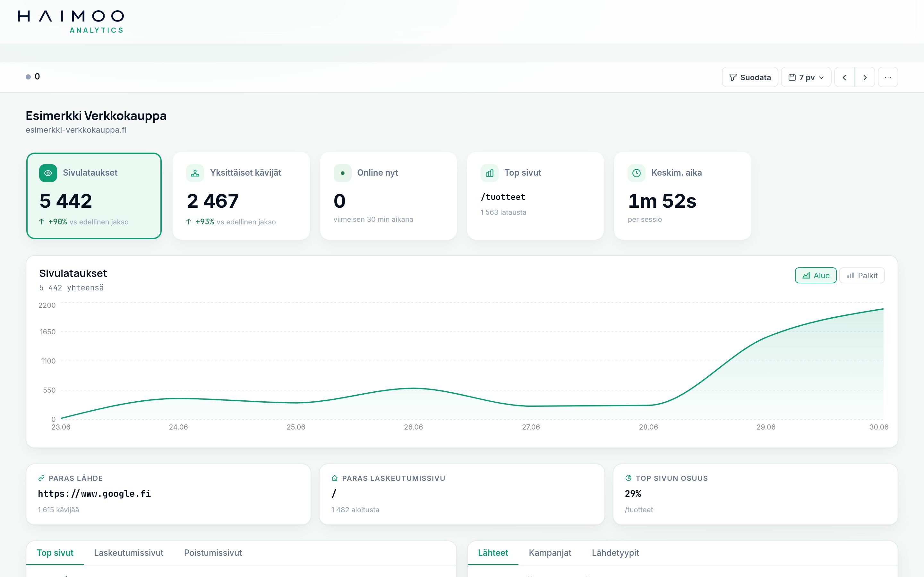Click the 1 563 latausta text
The height and width of the screenshot is (577, 924).
pos(503,213)
